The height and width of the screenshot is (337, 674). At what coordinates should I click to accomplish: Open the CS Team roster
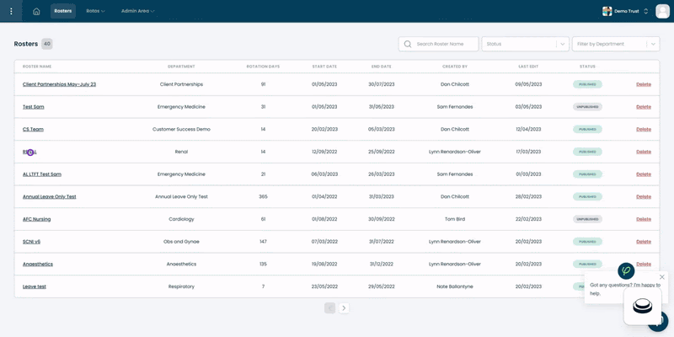pos(33,129)
